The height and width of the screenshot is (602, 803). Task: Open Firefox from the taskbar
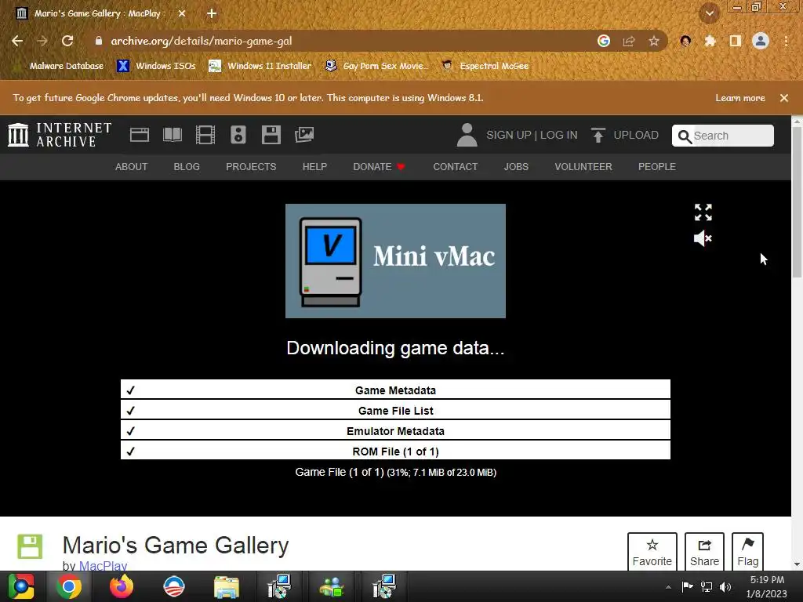(x=122, y=586)
